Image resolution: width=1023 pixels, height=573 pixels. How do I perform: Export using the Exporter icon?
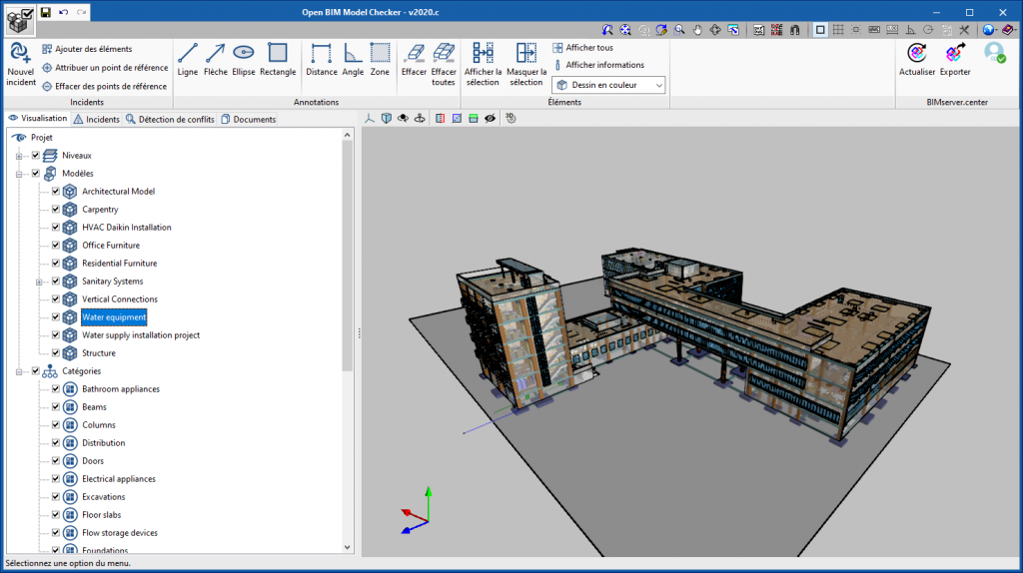coord(955,59)
